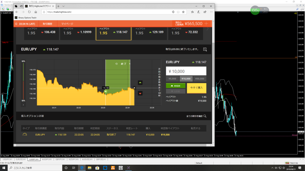
Task: Click the red down arrow beside the chart
Action: pos(140,93)
